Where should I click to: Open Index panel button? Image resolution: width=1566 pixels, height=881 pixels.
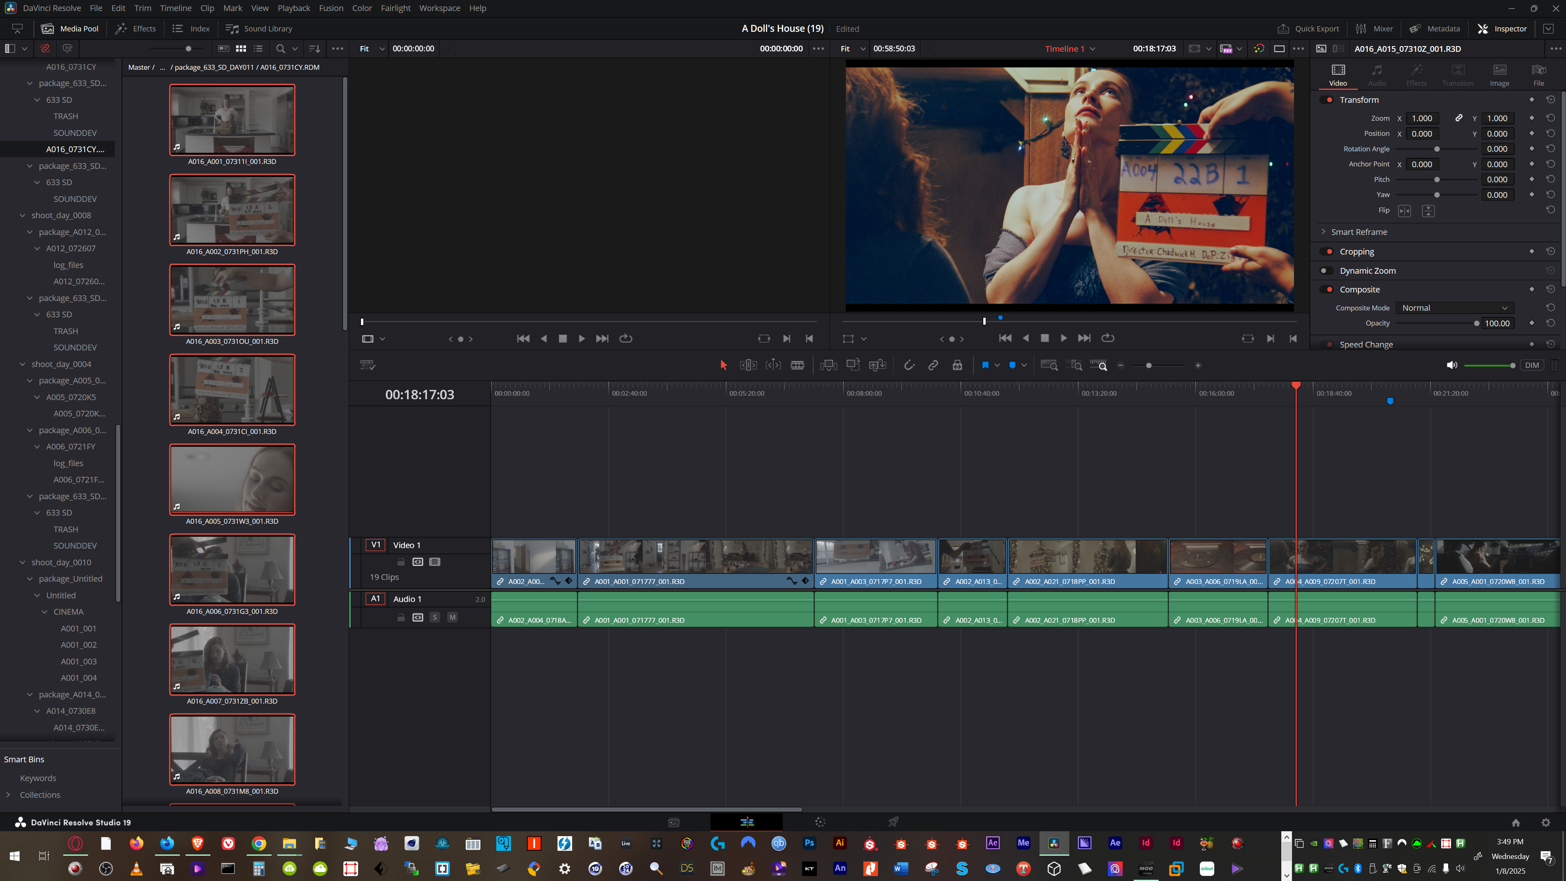(x=191, y=29)
